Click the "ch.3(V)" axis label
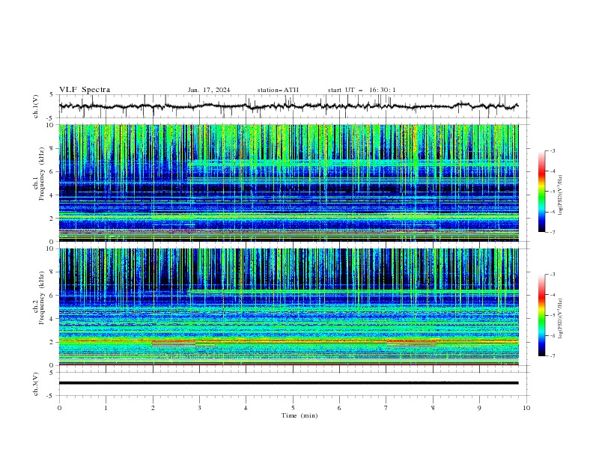593x458 pixels. tap(36, 384)
